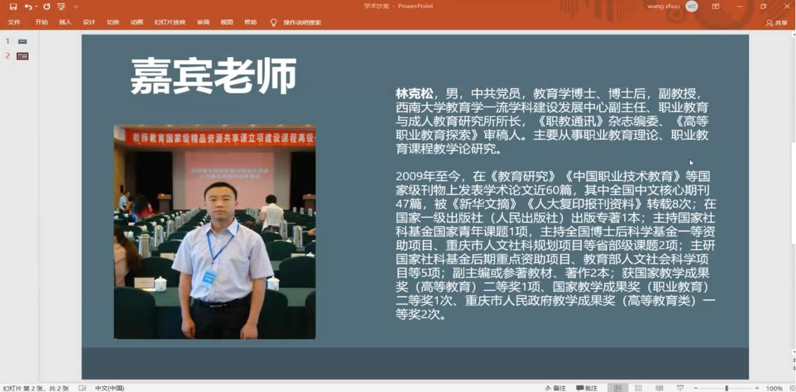Click the 共享 share button
This screenshot has height=392, width=796.
(777, 21)
